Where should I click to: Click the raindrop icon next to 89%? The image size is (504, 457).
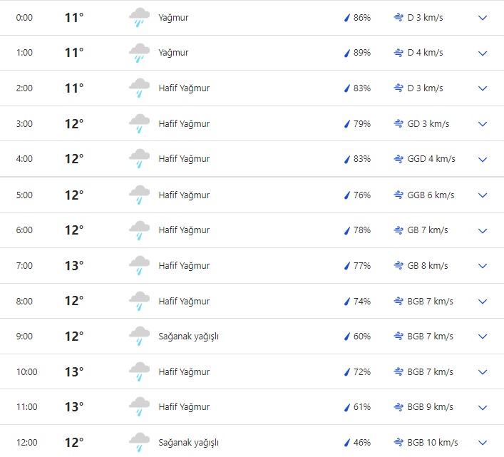347,53
